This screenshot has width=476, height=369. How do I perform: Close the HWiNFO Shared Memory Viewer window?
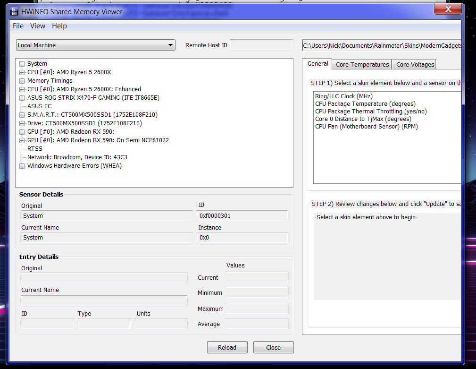coord(448,9)
